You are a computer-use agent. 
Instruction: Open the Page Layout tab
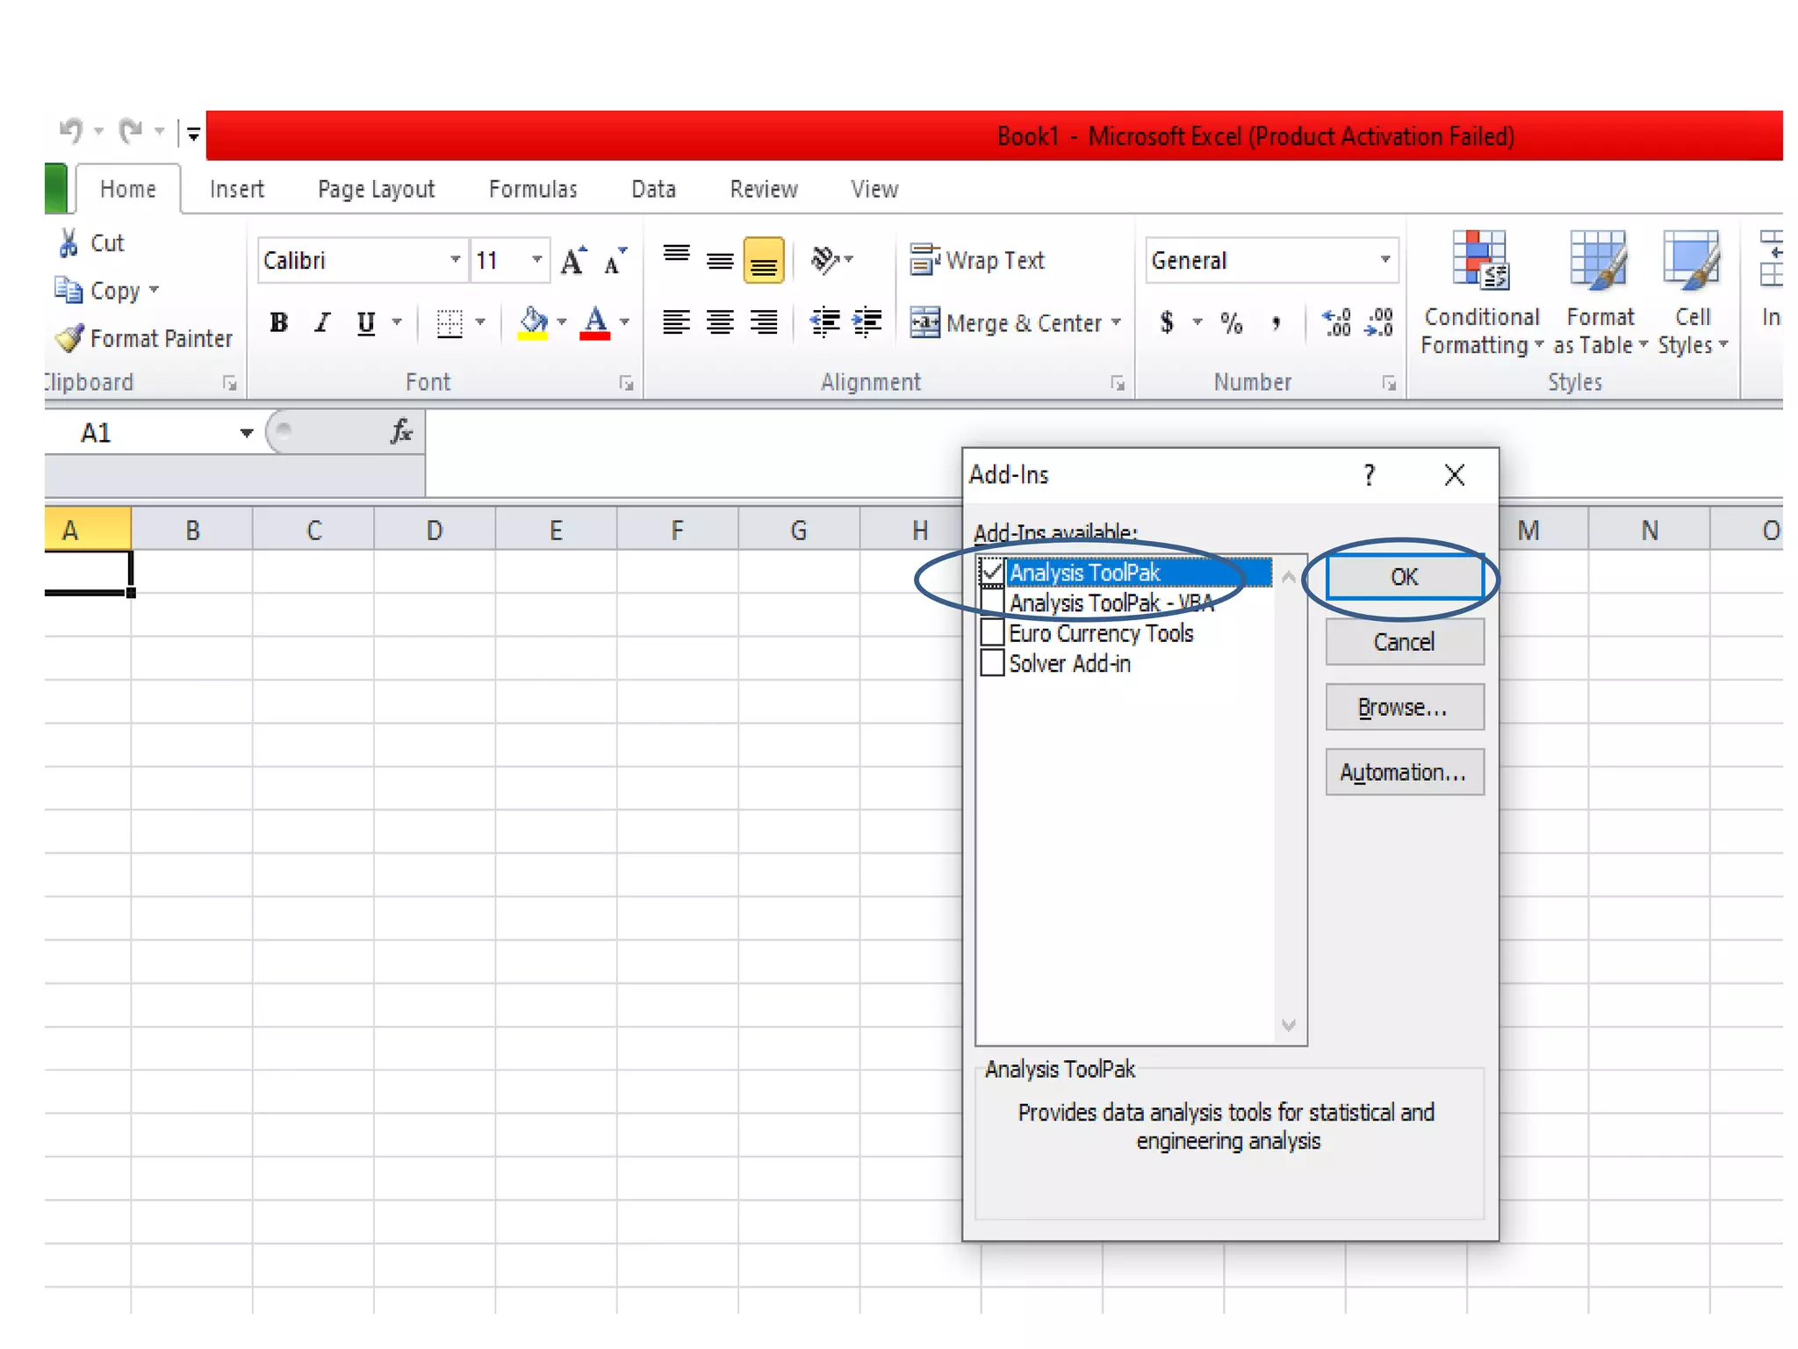click(376, 189)
